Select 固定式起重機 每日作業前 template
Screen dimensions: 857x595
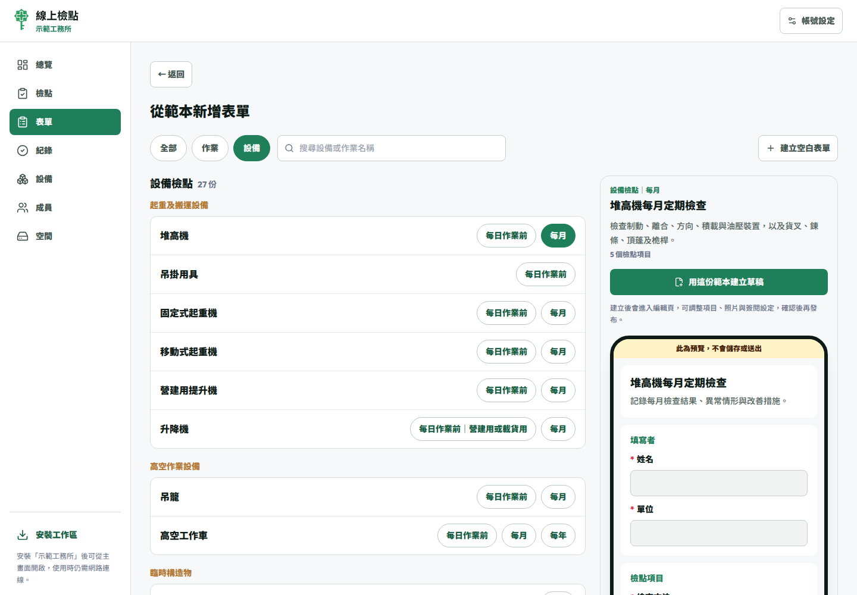[506, 313]
